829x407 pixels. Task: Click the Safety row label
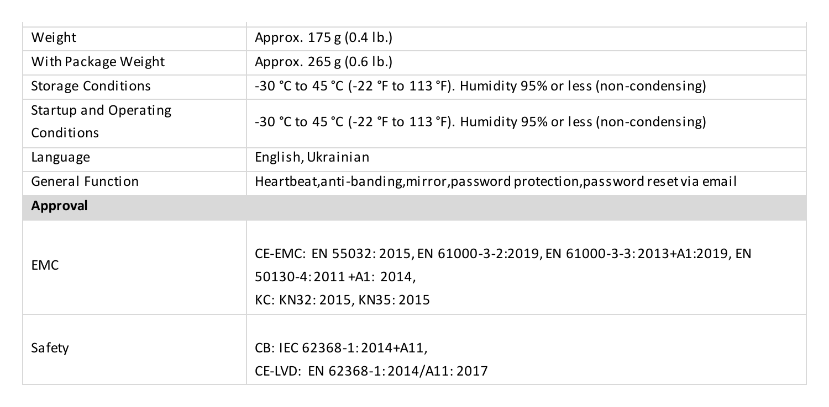tap(50, 349)
